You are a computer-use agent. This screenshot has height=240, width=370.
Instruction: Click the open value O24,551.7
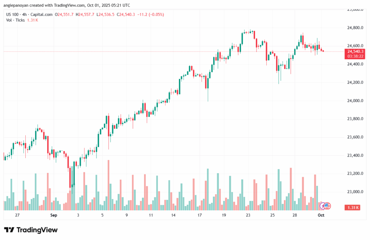point(64,14)
